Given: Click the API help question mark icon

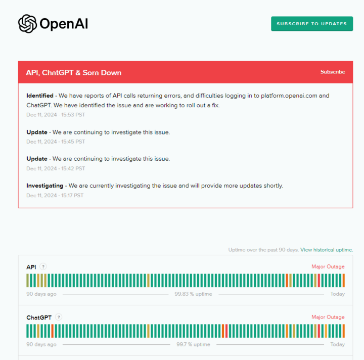Looking at the screenshot, I should [x=43, y=267].
